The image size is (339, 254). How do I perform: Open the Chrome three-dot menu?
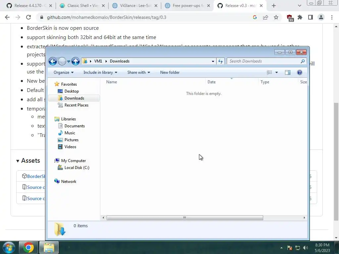click(332, 17)
